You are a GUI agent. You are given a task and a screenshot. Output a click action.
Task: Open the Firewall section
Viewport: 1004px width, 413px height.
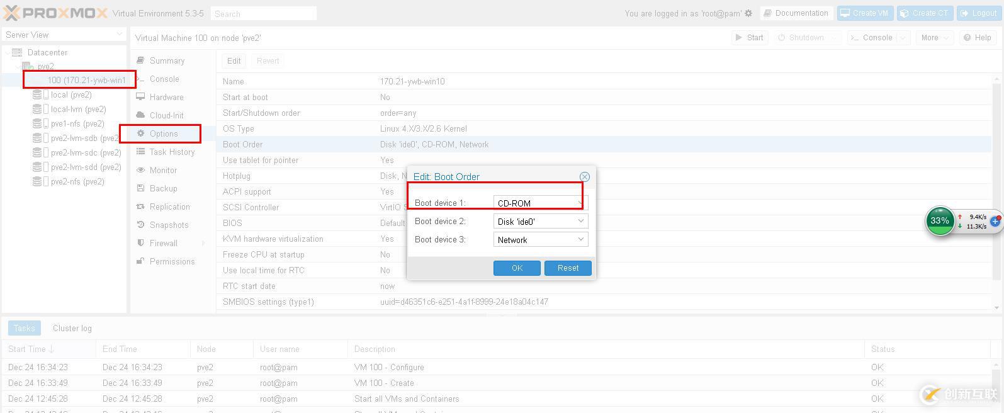pyautogui.click(x=164, y=243)
